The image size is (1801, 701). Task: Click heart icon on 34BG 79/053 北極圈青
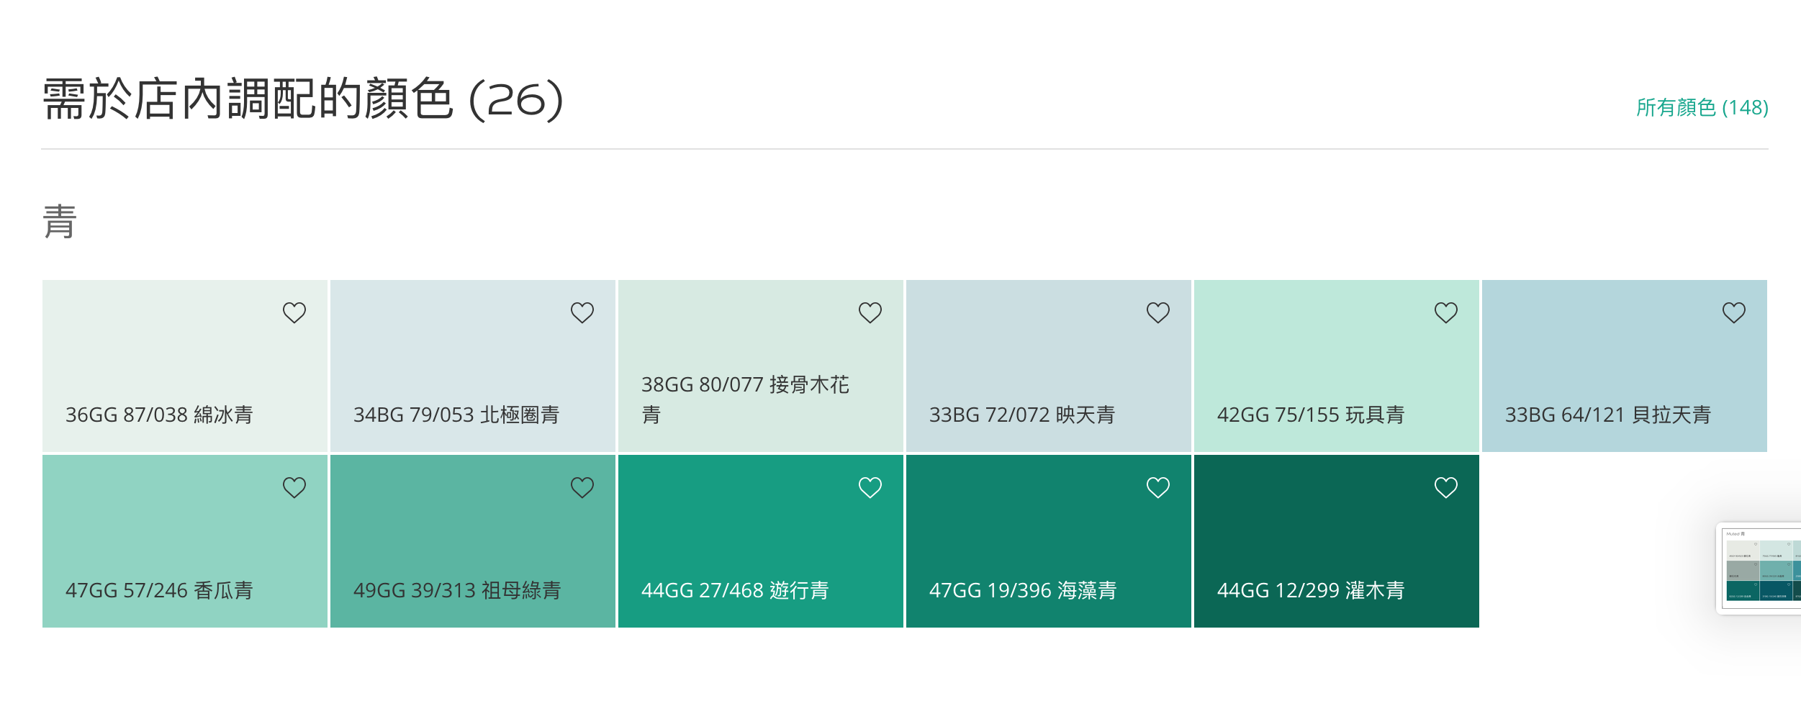[x=582, y=313]
